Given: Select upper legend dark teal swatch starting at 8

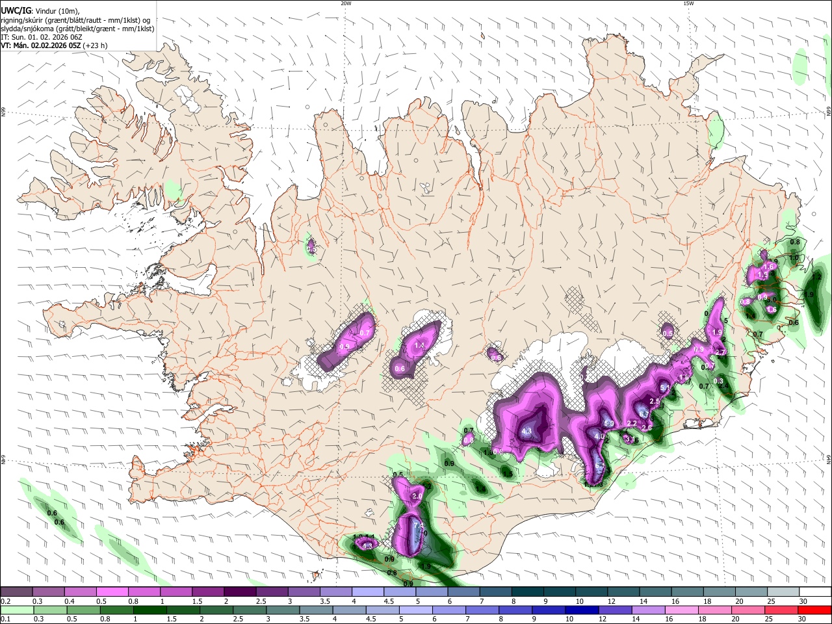Looking at the screenshot, I should click(527, 591).
